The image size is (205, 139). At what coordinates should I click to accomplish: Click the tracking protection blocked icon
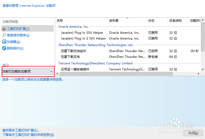click(4, 48)
